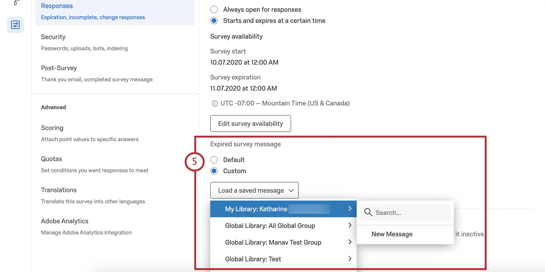This screenshot has width=545, height=272.
Task: Choose the Custom expired survey message
Action: click(214, 171)
